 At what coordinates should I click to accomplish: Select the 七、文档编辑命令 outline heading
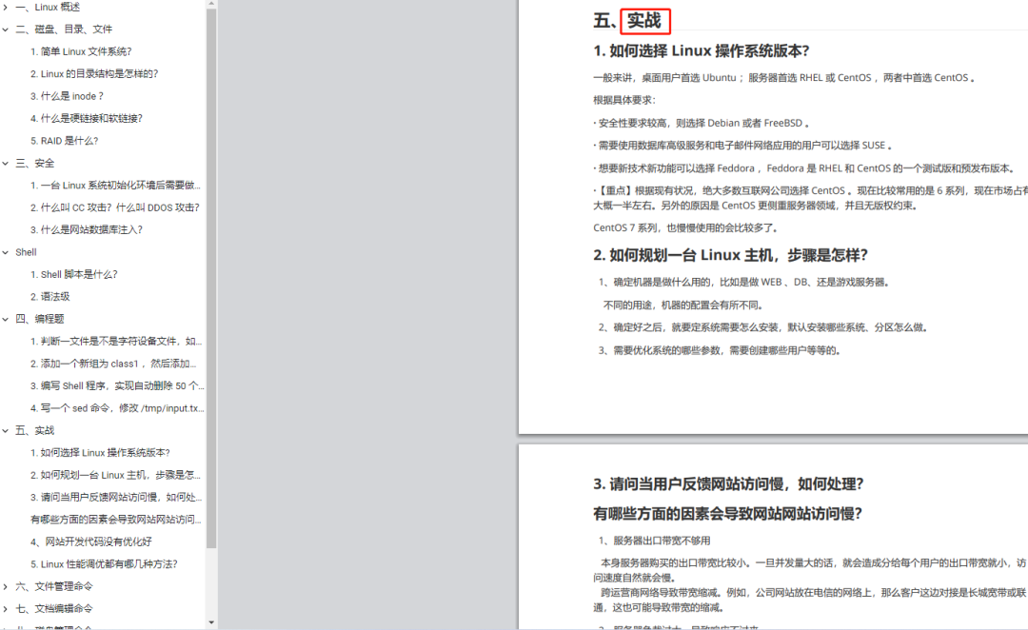(x=54, y=609)
